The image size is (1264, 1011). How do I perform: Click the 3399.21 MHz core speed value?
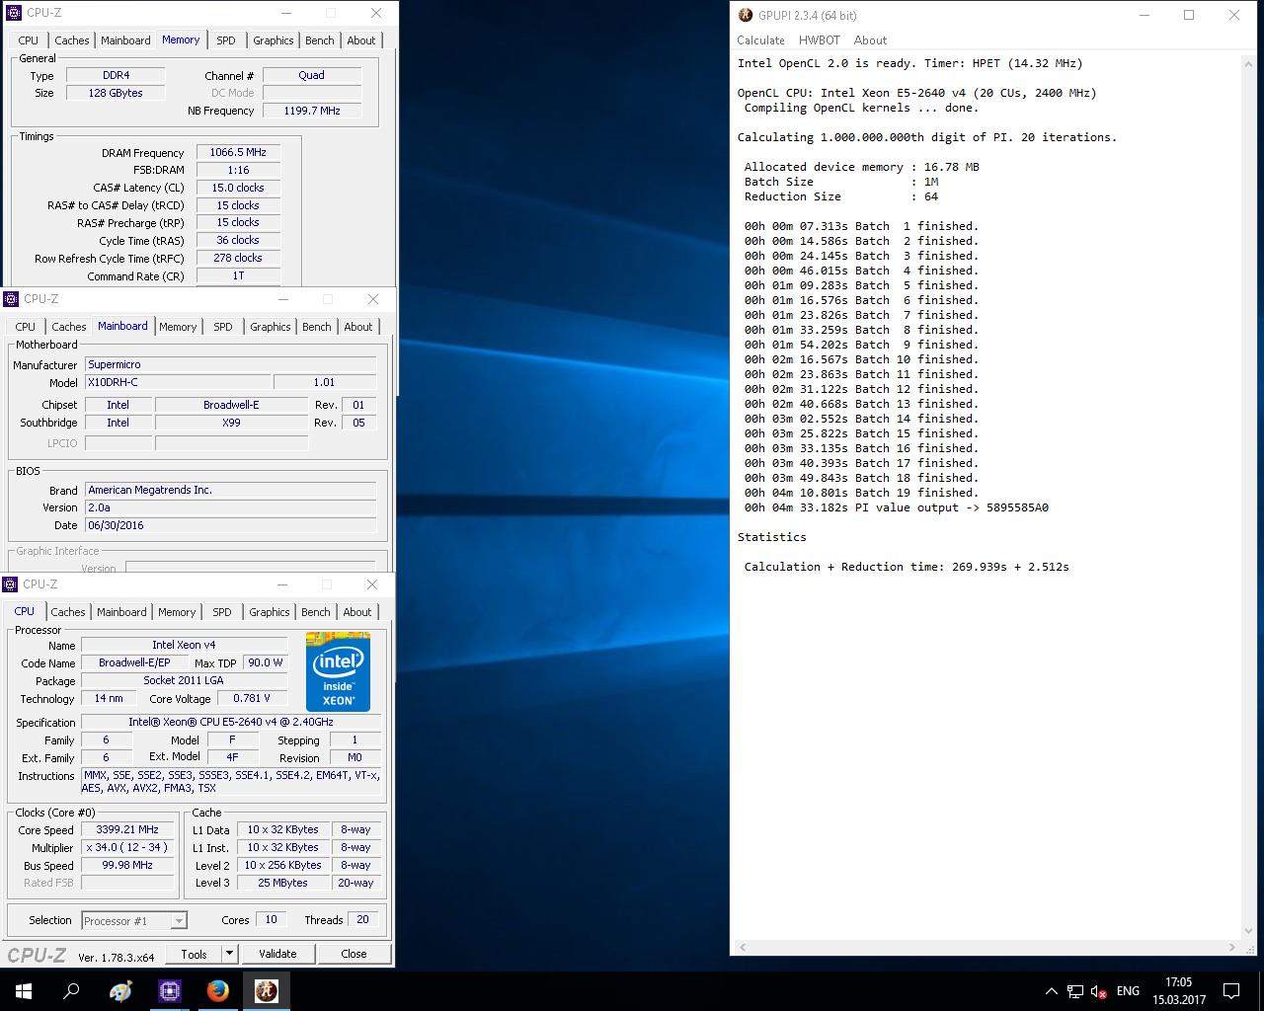(127, 829)
